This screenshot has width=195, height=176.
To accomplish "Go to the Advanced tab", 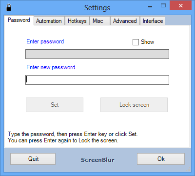I will coord(125,21).
